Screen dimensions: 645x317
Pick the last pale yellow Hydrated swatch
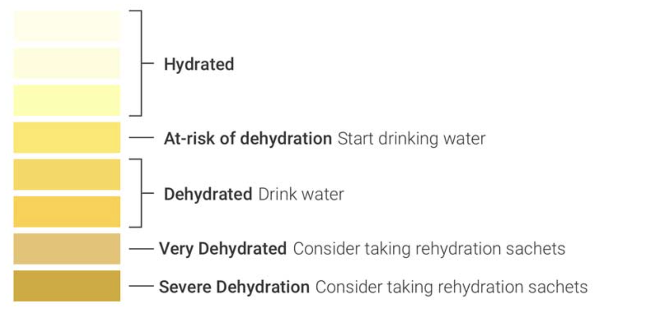pyautogui.click(x=67, y=100)
